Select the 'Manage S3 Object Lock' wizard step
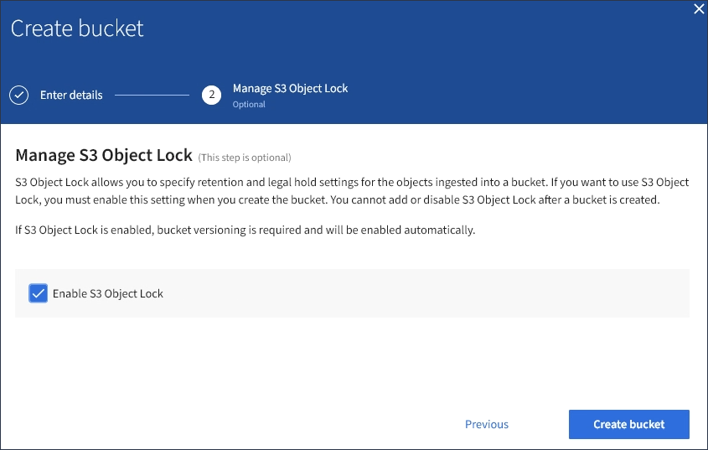This screenshot has height=450, width=708. pos(290,88)
